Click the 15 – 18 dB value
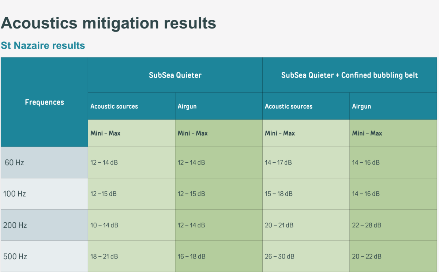Viewport: 439px width, 272px height. [x=279, y=194]
